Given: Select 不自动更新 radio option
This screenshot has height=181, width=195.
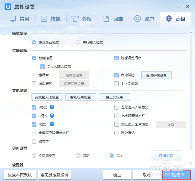Looking at the screenshot, I should 34,156.
